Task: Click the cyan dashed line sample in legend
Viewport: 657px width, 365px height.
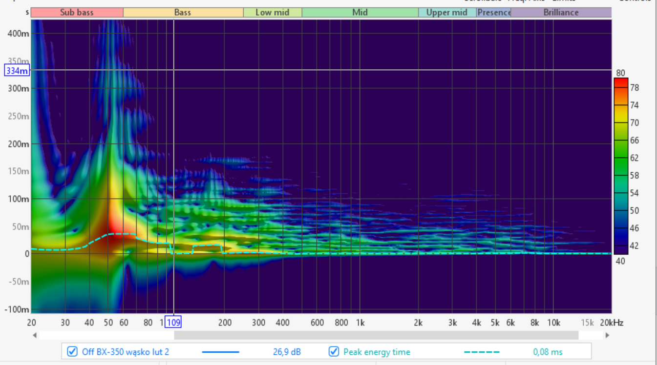Action: point(481,352)
